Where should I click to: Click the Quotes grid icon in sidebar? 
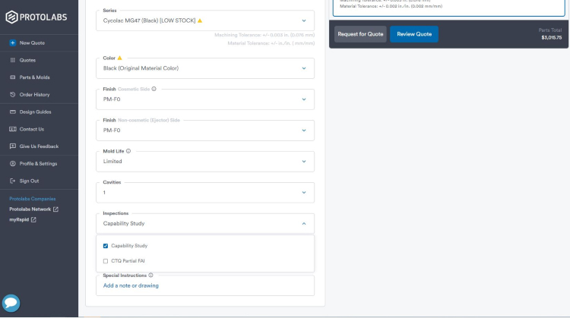pos(13,60)
